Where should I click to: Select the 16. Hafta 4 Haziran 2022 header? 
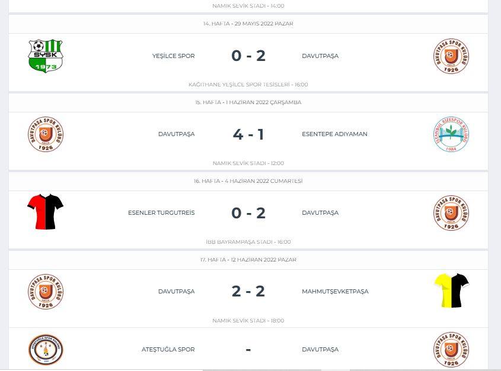coord(248,181)
